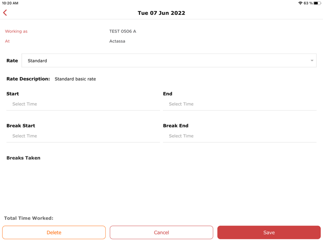This screenshot has height=242, width=323.
Task: Click the Tue 07 Jun 2022 title
Action: point(161,13)
